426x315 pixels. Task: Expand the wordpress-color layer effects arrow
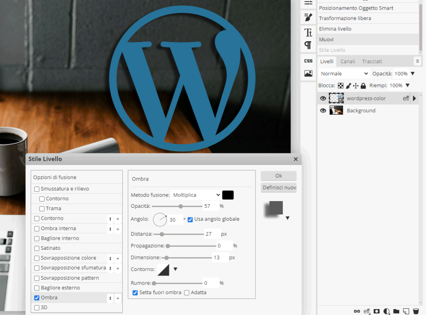(x=414, y=98)
